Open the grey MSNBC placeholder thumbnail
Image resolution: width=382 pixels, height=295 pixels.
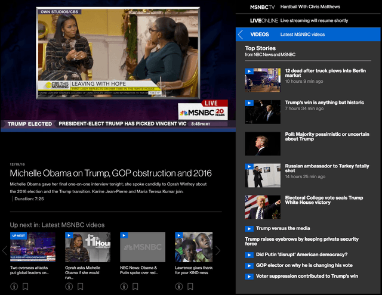click(x=143, y=247)
